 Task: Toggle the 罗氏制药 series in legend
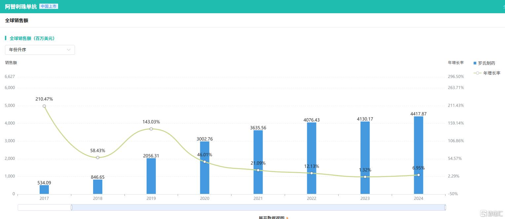pos(487,63)
